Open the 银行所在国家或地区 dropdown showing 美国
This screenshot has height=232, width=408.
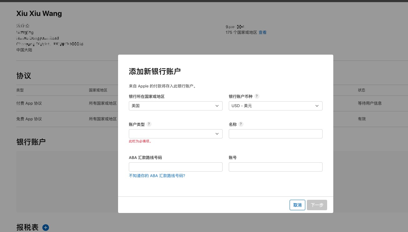tap(176, 106)
